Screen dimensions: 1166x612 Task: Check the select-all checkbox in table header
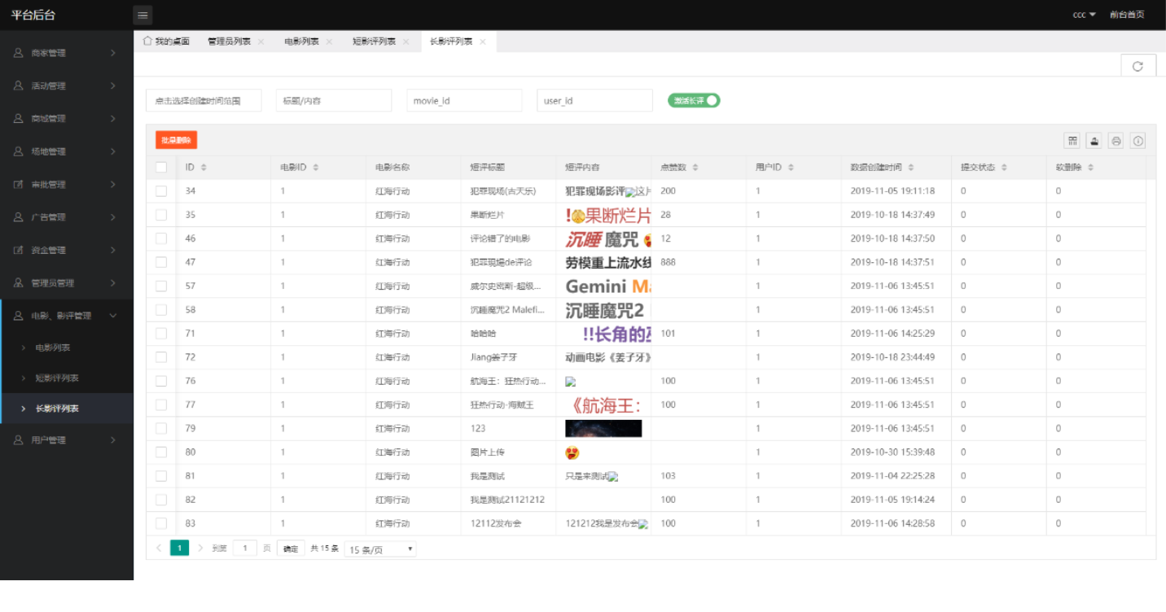coord(161,167)
